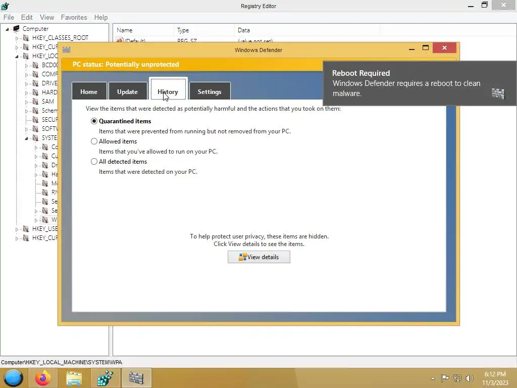
Task: Close the Windows Defender window
Action: coord(444,48)
